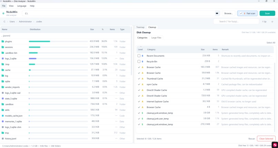The width and height of the screenshot is (278, 148).
Task: Uncheck the 183.3 MiB Browser Cache row
Action: [139, 67]
